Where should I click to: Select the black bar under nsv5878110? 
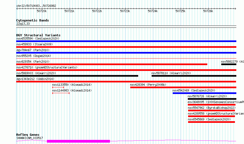tap(194, 76)
